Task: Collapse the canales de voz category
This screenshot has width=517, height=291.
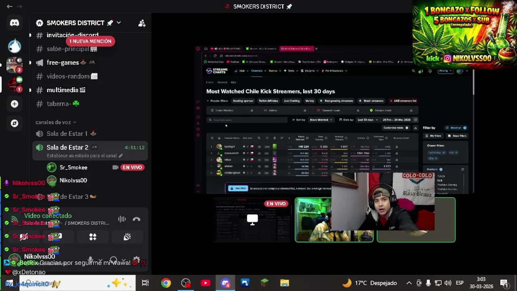Action: click(x=56, y=122)
